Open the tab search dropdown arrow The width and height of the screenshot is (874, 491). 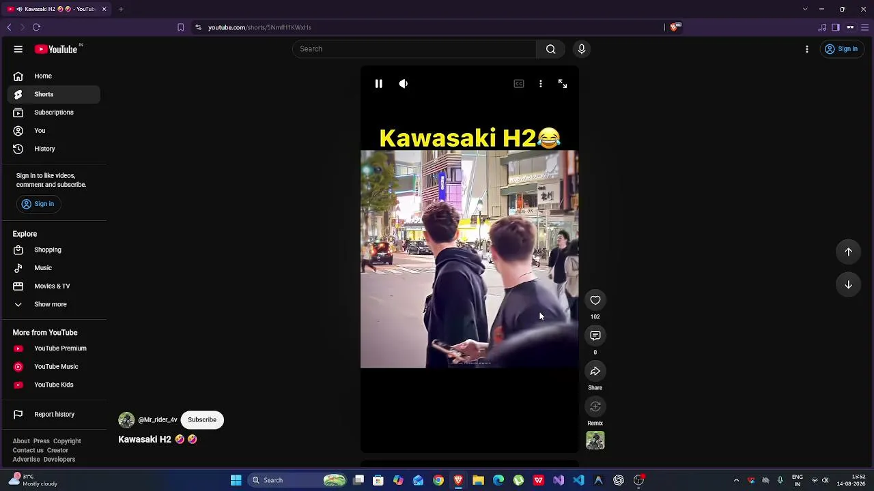coord(805,9)
